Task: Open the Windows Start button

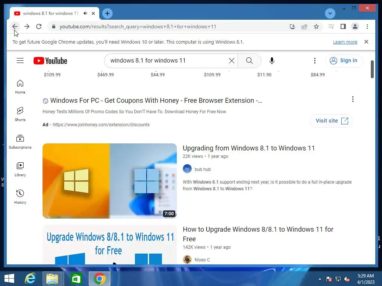Action: pos(9,279)
